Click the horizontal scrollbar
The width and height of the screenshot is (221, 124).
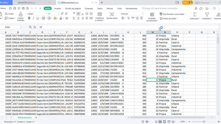point(168,117)
